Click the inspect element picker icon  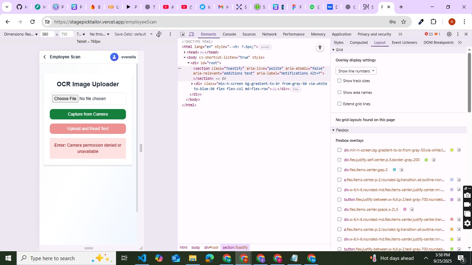coord(182,34)
